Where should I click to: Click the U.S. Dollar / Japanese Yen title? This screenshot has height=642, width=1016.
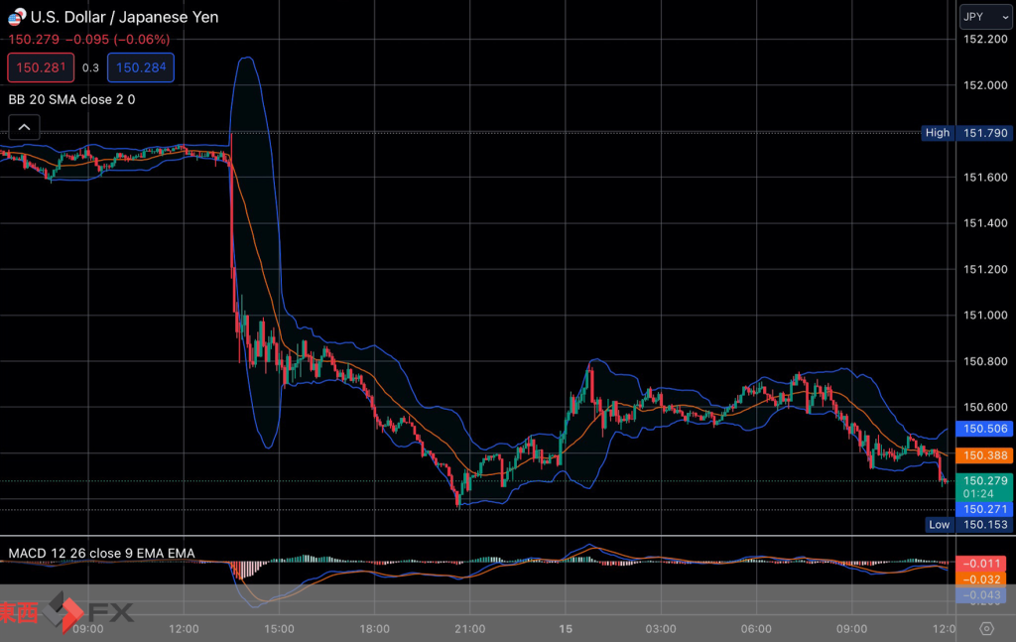click(125, 17)
